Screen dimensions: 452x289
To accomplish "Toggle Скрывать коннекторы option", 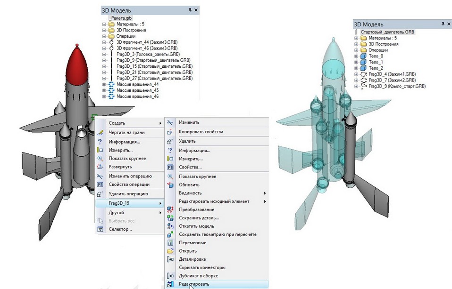I will [x=202, y=267].
